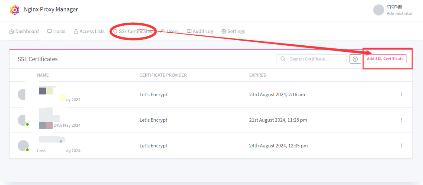Image resolution: width=423 pixels, height=185 pixels.
Task: Open the Settings tab
Action: (x=233, y=31)
